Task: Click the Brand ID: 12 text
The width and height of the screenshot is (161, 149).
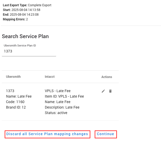Action: pyautogui.click(x=16, y=107)
